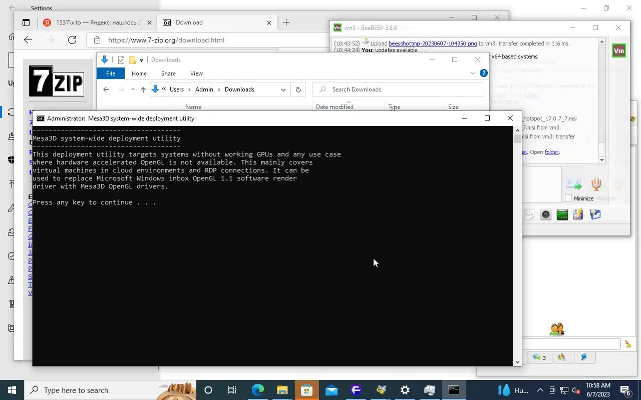Click the 7-ZIP logo on the web page

coord(56,81)
